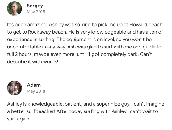Click the reviewer name Sergey
This screenshot has width=172, height=130.
point(35,6)
